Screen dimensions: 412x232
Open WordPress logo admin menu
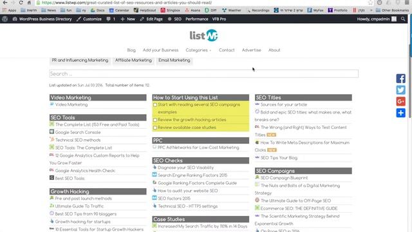point(5,19)
